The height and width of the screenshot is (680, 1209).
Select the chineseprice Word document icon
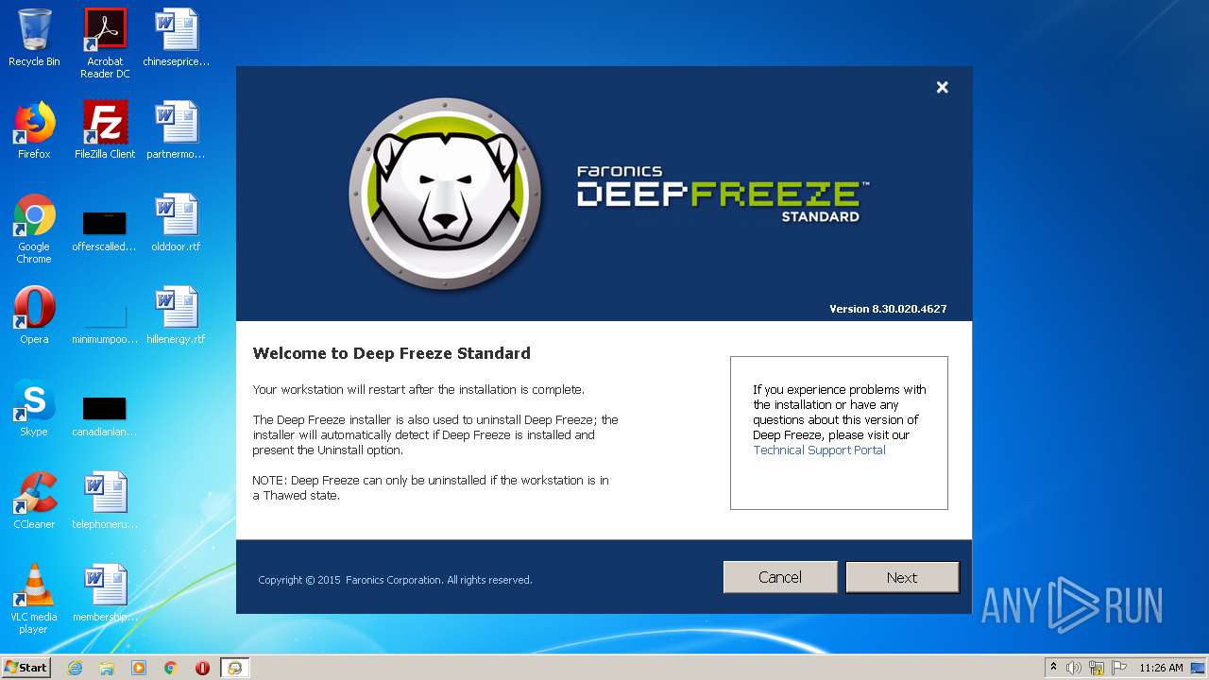[x=177, y=38]
